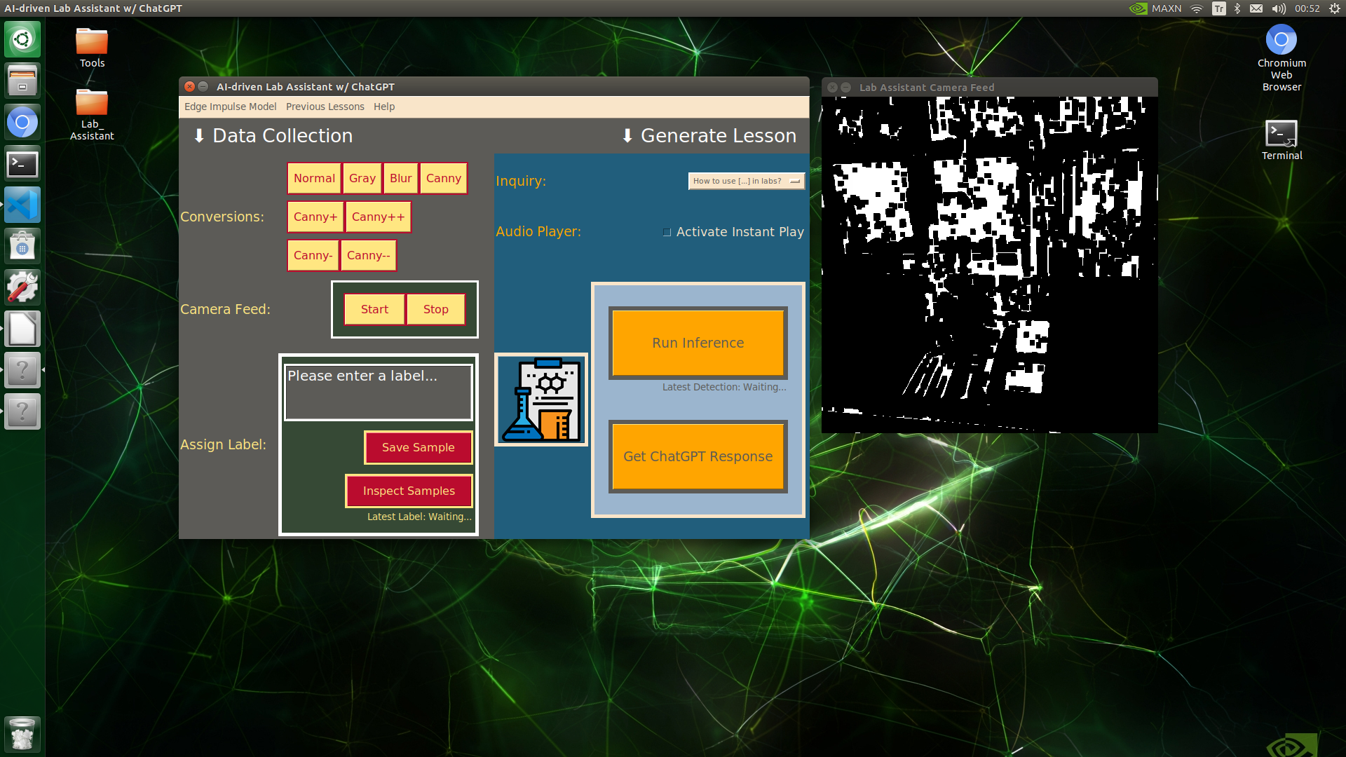Click the second unknown question-mark dock icon
The width and height of the screenshot is (1346, 757).
pos(22,411)
